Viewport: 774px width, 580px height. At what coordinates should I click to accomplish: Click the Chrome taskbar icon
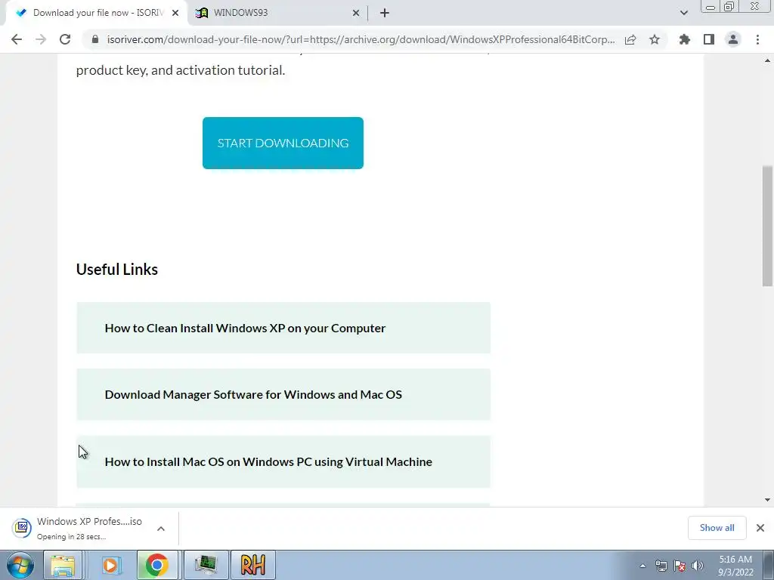point(157,565)
